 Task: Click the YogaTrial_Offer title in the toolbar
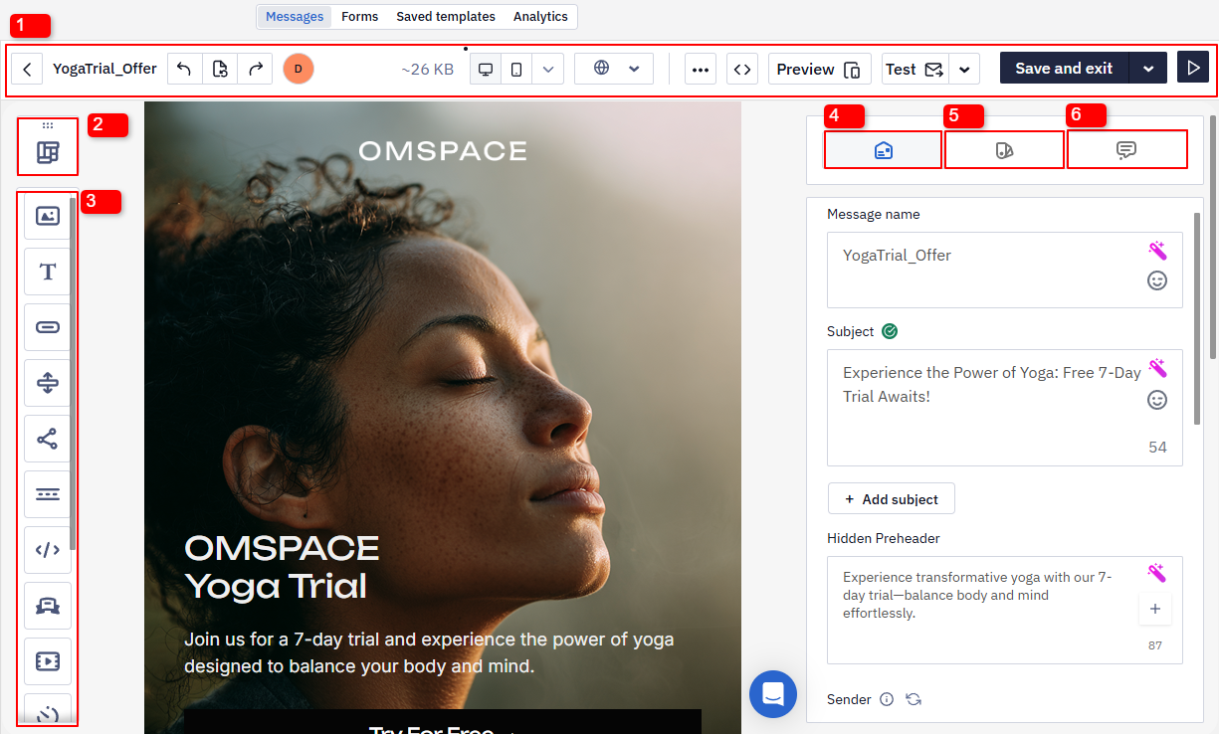104,69
